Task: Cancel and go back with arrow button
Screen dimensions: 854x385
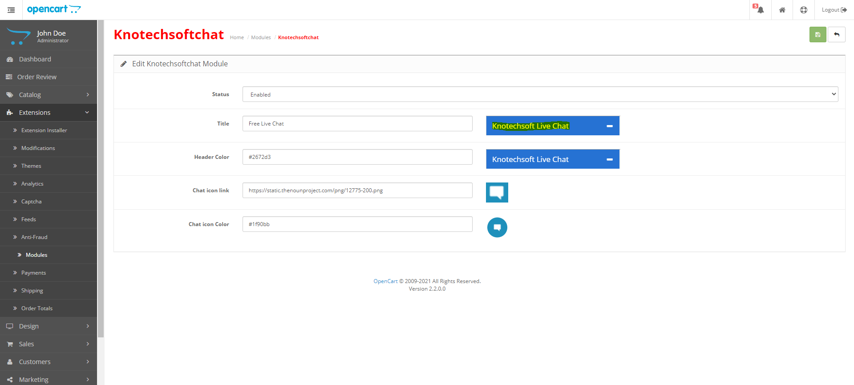Action: coord(837,35)
